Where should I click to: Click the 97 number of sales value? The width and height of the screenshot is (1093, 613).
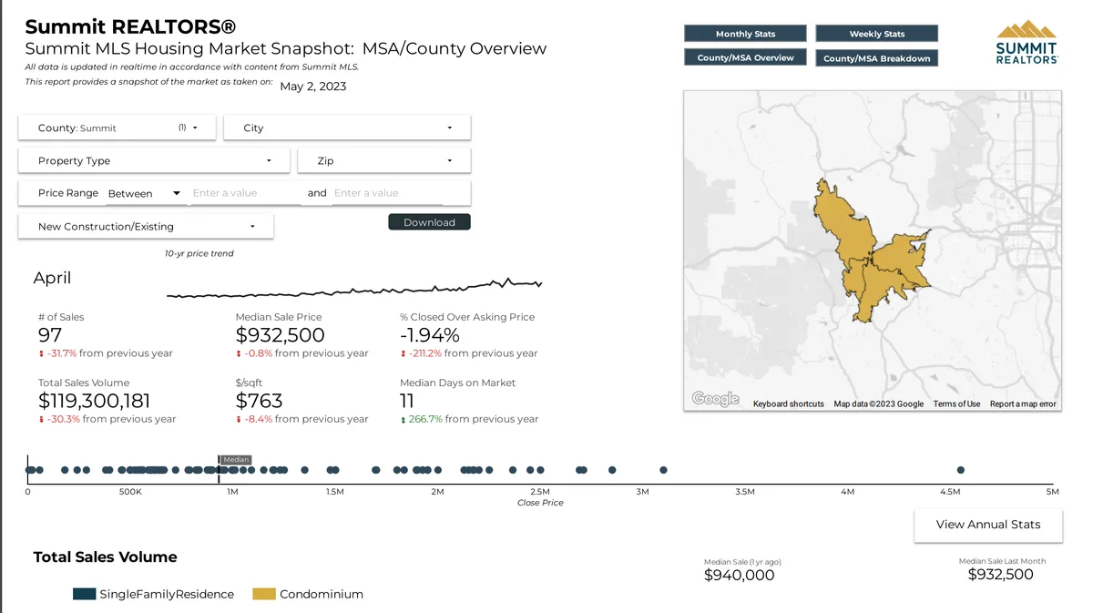[49, 335]
